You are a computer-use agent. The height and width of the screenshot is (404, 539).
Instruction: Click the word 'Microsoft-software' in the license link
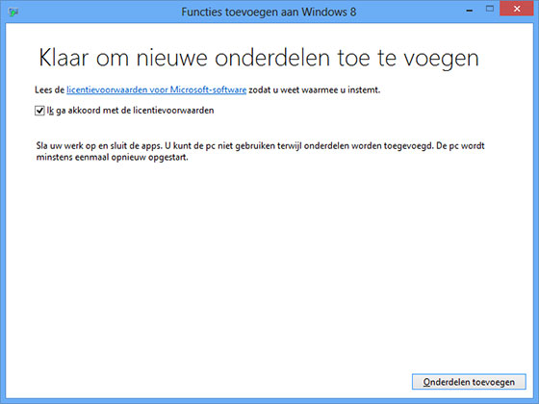(x=208, y=90)
